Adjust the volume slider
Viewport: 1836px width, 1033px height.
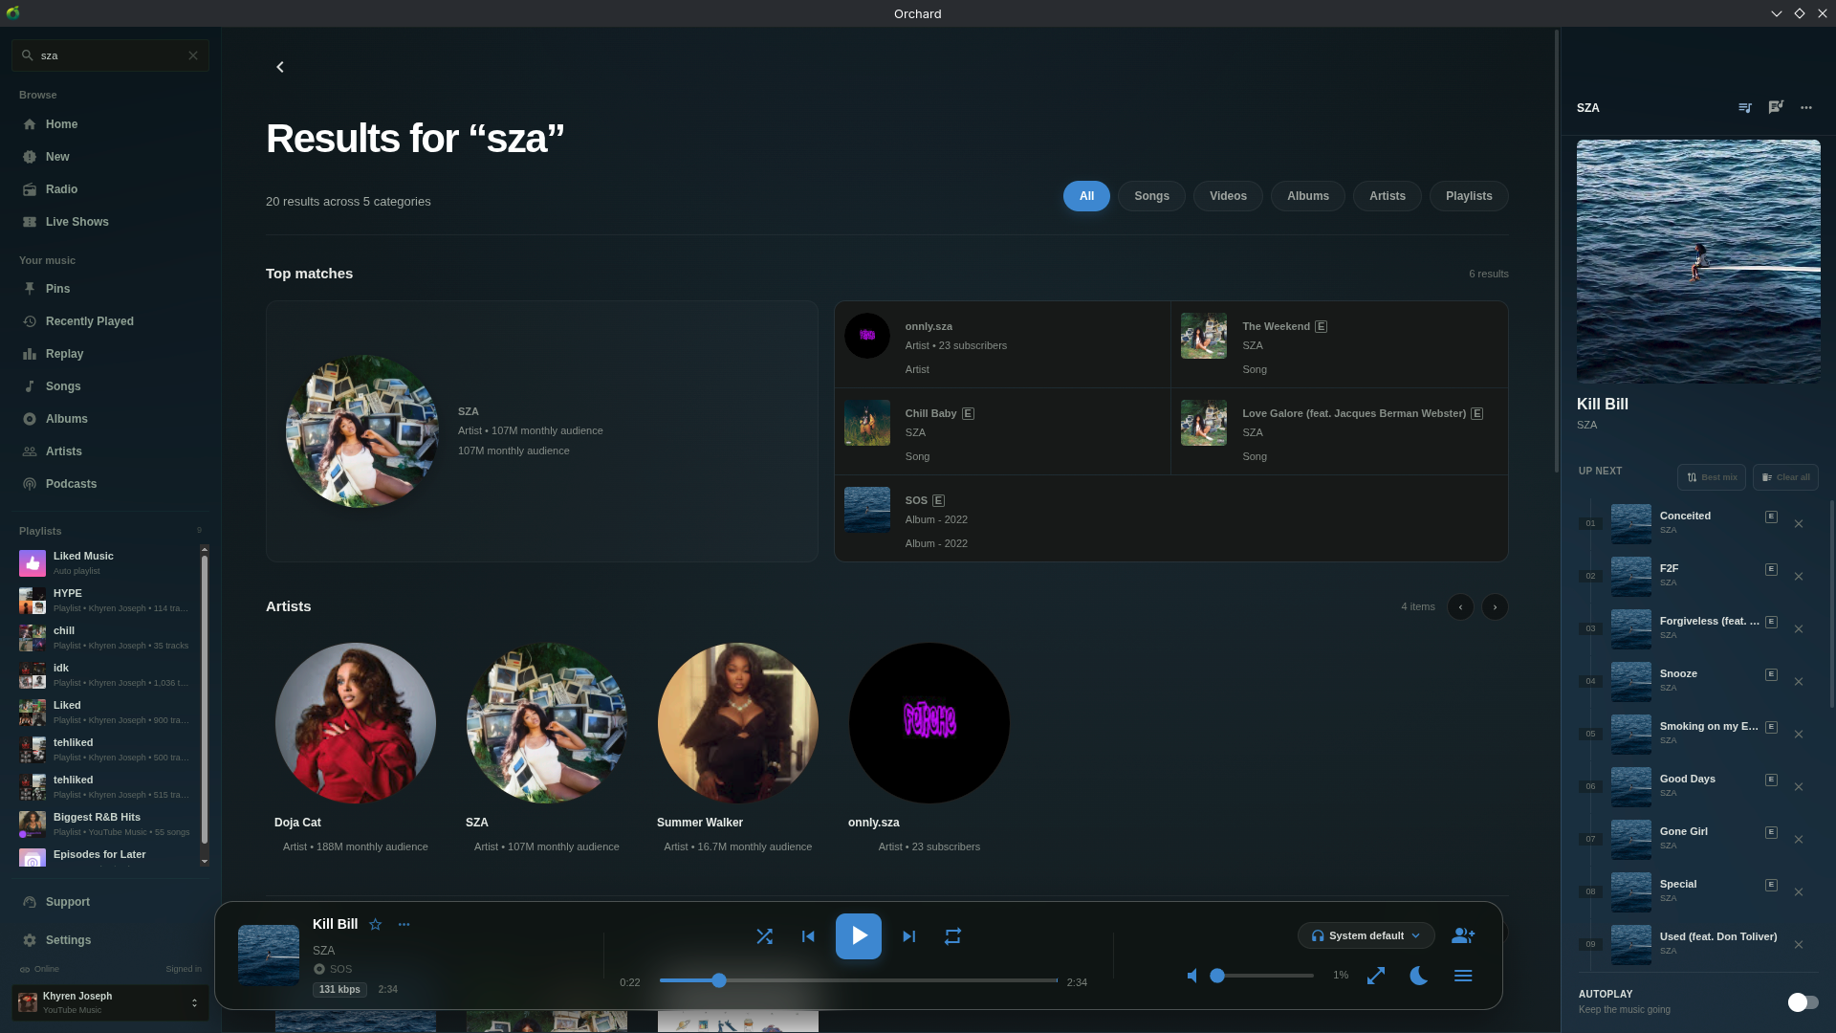pyautogui.click(x=1264, y=976)
